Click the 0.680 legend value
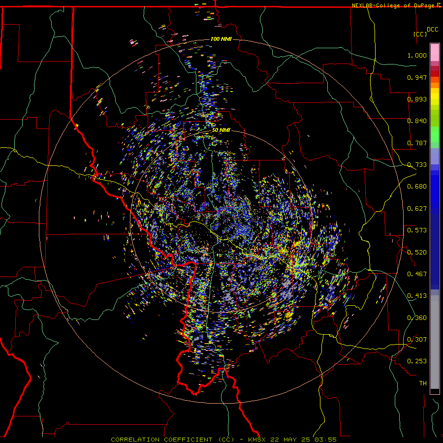The height and width of the screenshot is (443, 443). tap(417, 187)
